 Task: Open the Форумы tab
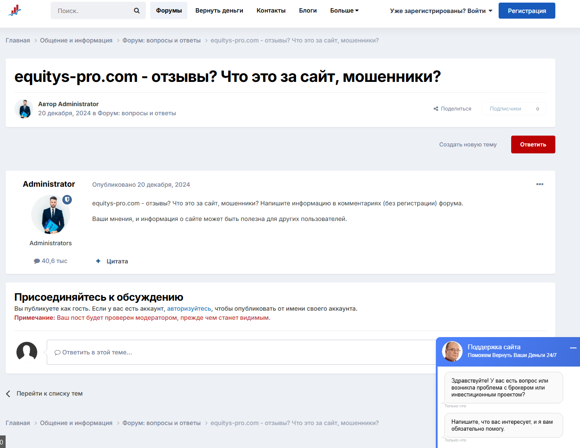169,10
